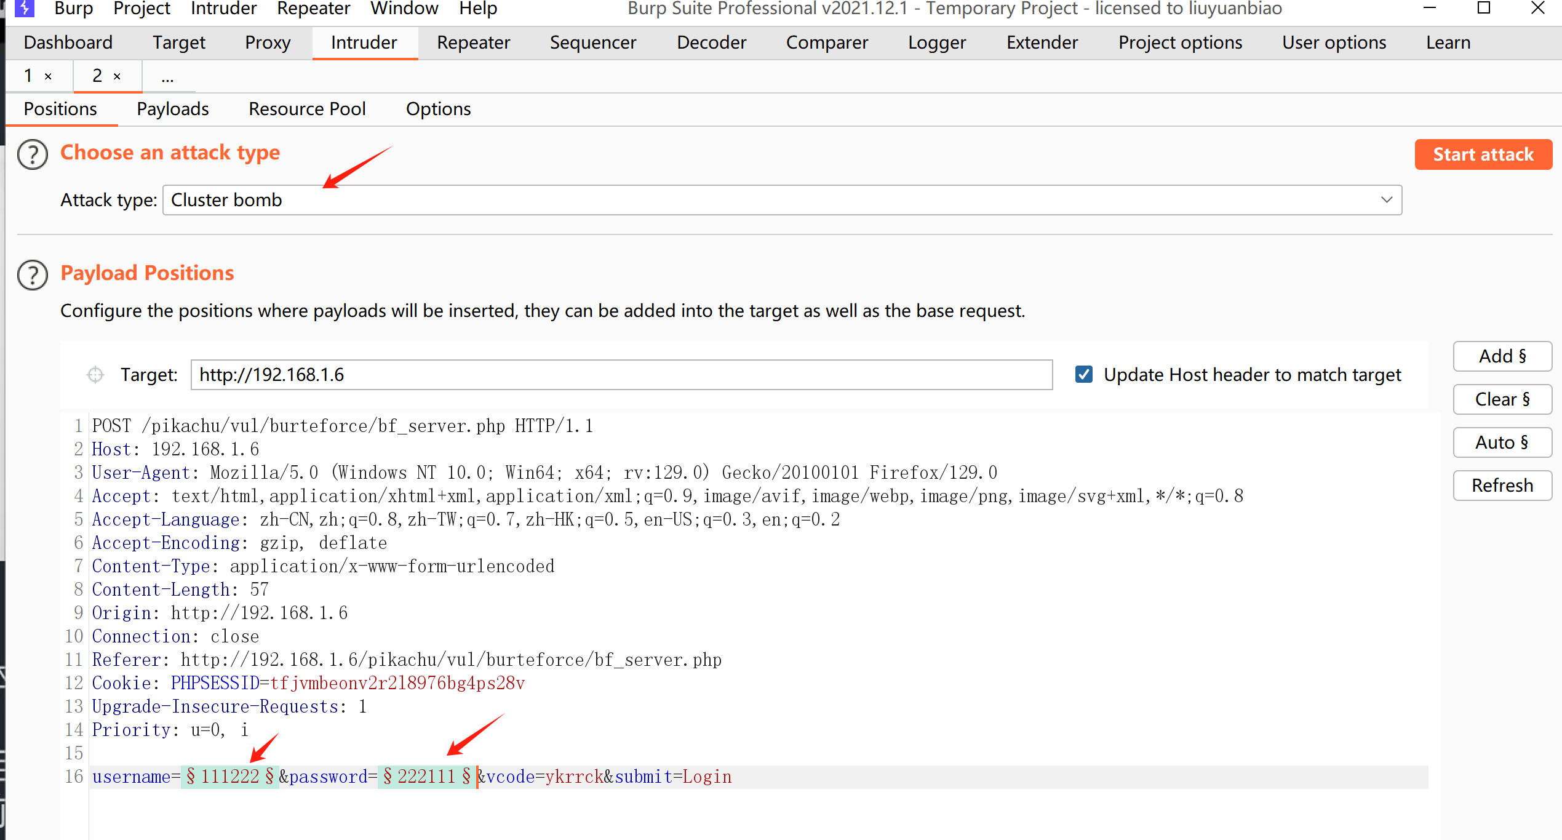
Task: Open the Cluster bomb attack type combo box
Action: pos(781,200)
